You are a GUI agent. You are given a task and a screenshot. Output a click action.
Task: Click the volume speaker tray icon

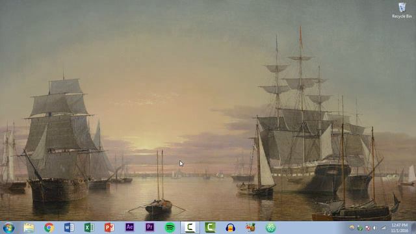tap(375, 228)
